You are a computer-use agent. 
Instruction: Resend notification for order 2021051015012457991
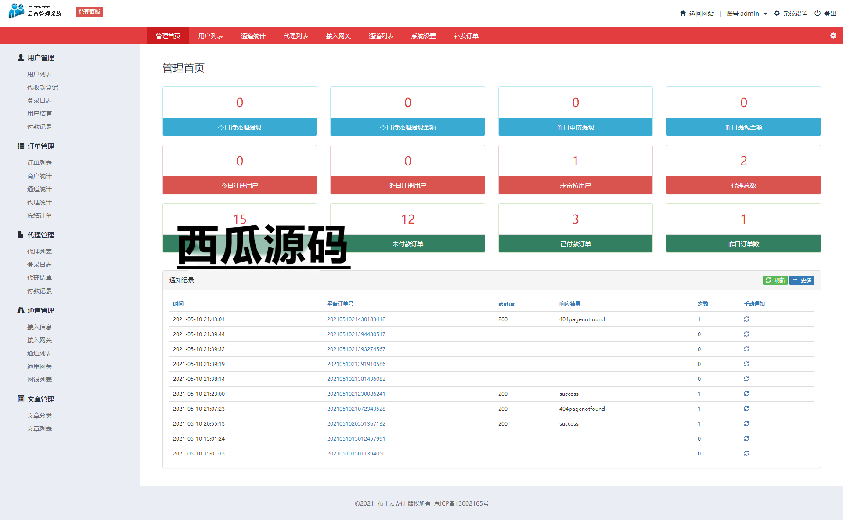(x=746, y=438)
